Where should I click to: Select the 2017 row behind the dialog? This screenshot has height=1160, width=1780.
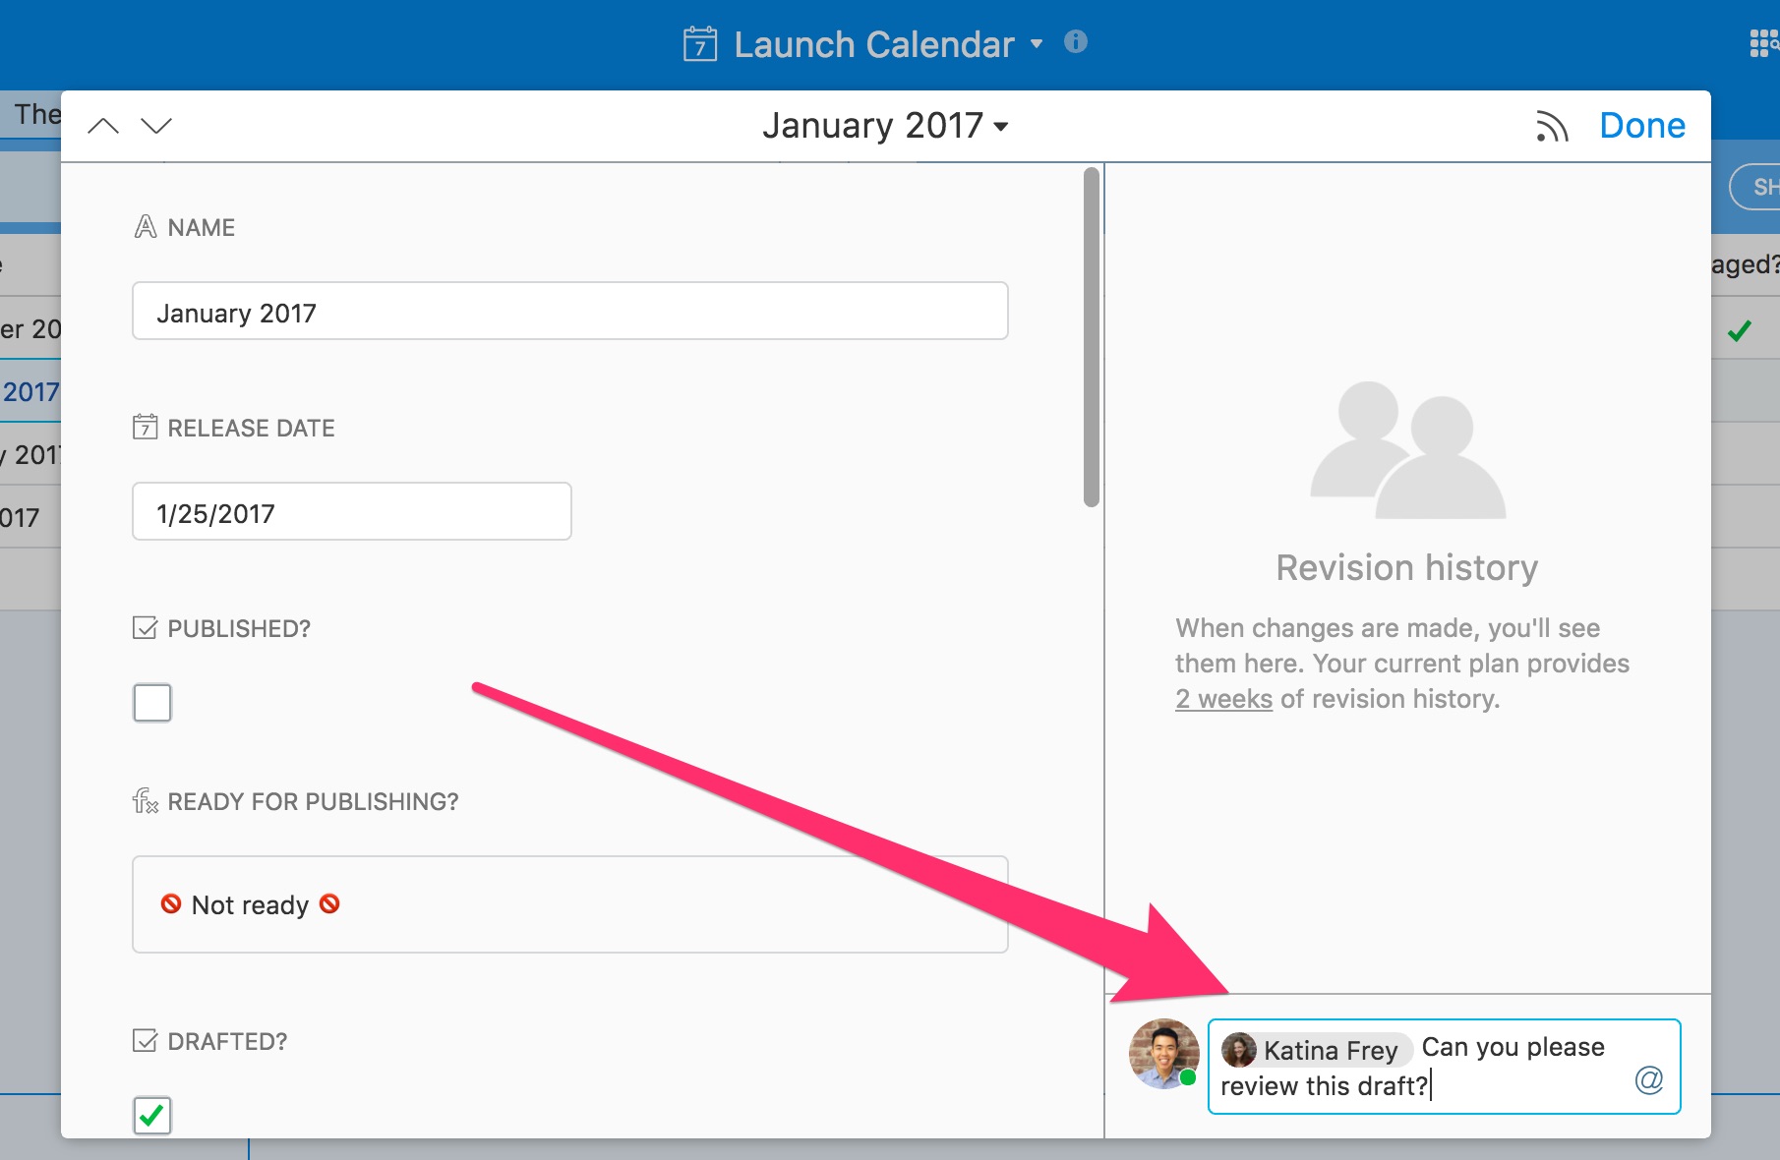pos(30,392)
